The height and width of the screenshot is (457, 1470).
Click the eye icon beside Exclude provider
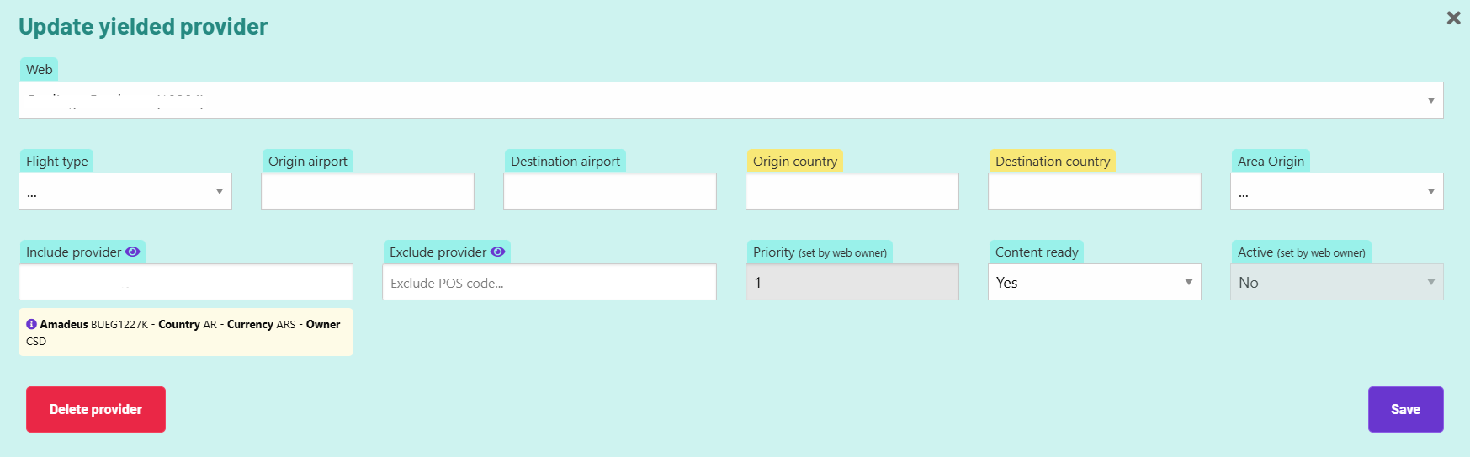pos(497,252)
